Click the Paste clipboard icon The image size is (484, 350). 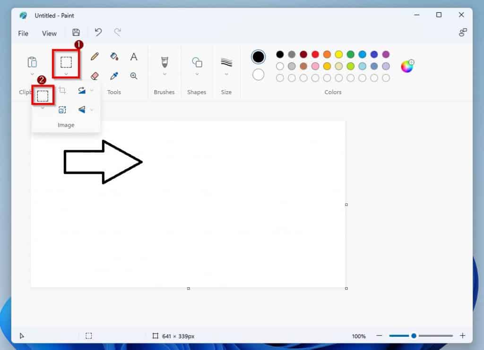(x=33, y=62)
